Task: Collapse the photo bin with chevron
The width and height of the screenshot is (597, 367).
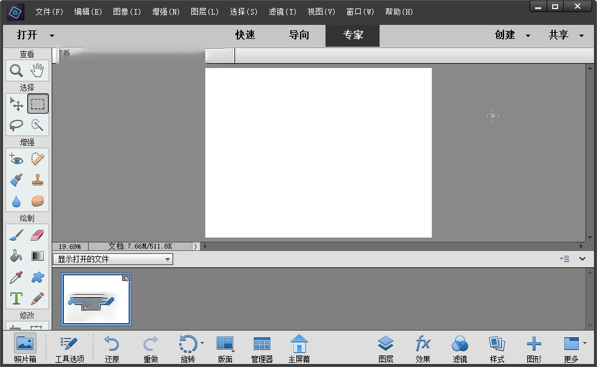Action: point(582,259)
